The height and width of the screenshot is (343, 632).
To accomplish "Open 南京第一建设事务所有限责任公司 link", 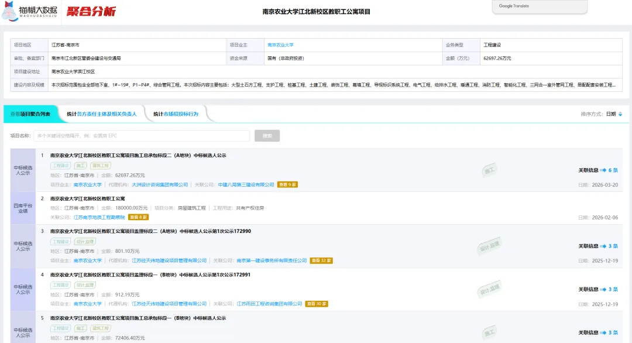I will click(272, 261).
